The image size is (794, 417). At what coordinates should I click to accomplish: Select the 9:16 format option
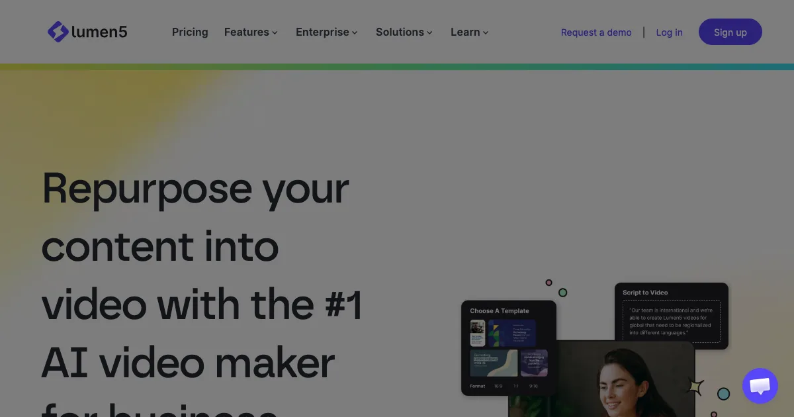coord(533,386)
